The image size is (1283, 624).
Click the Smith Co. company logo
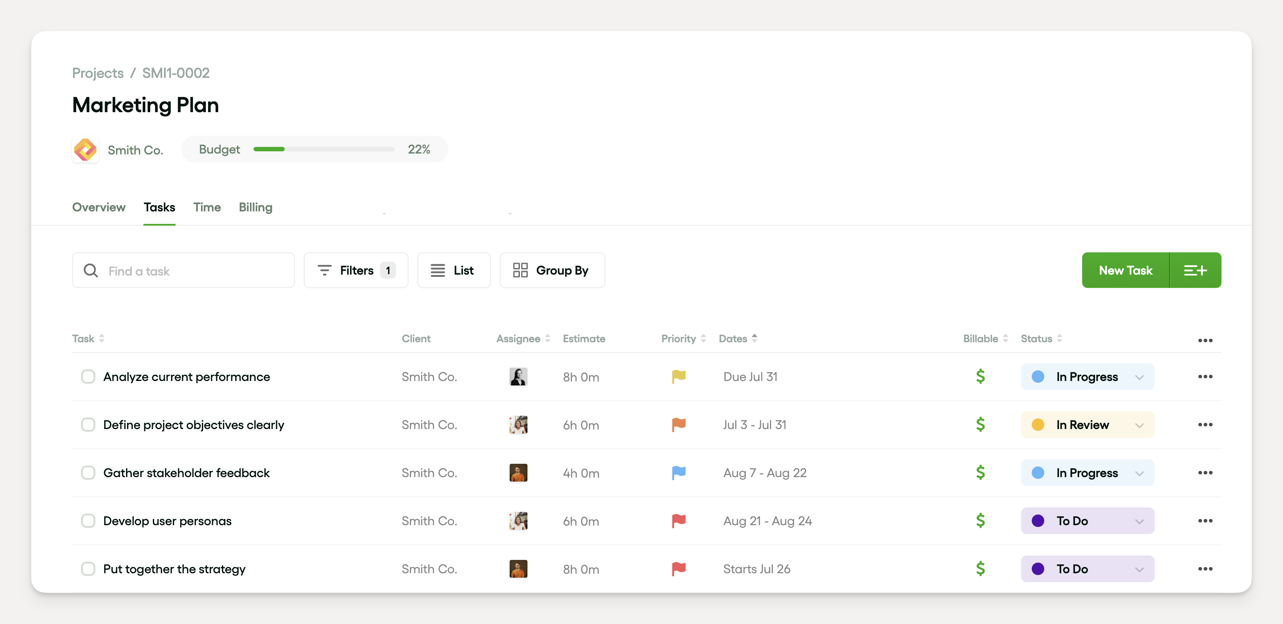click(85, 150)
